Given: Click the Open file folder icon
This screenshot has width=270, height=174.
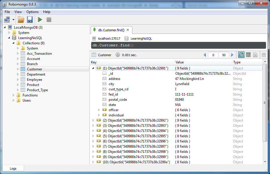Looking at the screenshot, I should point(21,20).
